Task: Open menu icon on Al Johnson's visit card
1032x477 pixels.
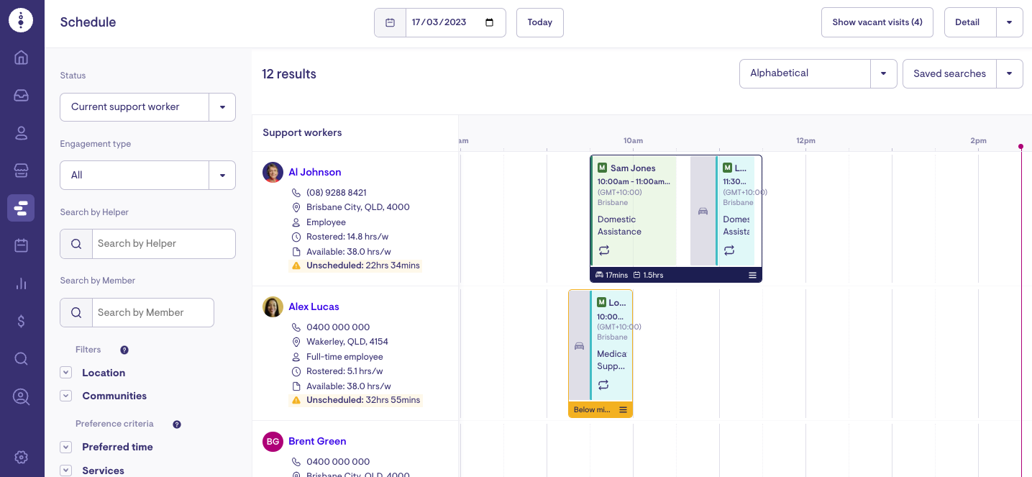Action: [752, 276]
